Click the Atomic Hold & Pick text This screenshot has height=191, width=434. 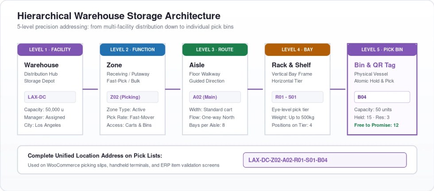click(x=374, y=81)
